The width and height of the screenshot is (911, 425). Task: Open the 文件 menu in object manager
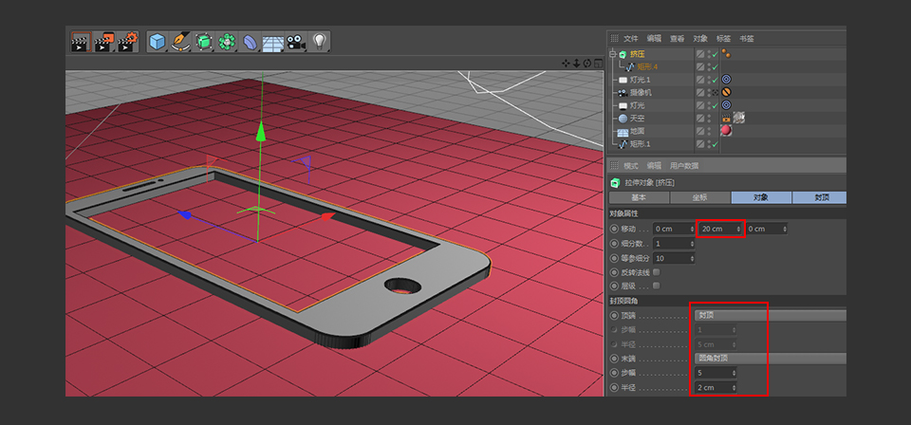click(x=630, y=39)
